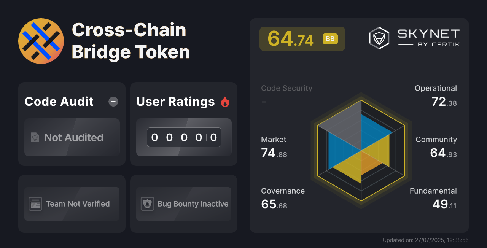Select the Fundamental score 49.11 label

pos(433,199)
